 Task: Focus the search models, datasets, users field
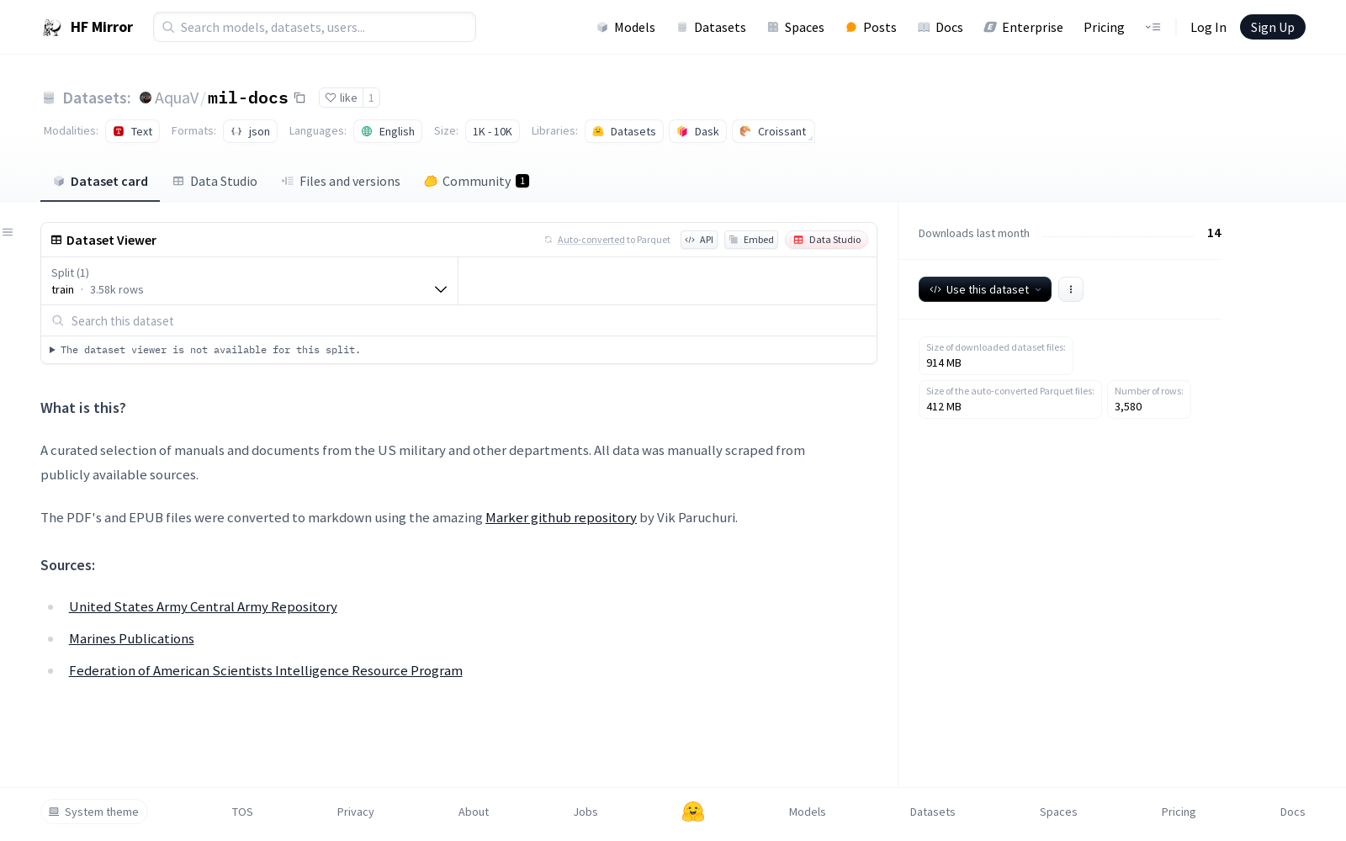click(x=315, y=27)
